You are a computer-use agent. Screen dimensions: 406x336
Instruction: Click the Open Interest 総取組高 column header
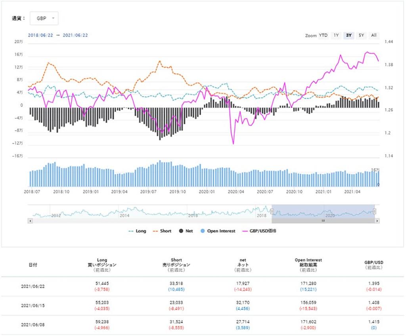pos(308,265)
